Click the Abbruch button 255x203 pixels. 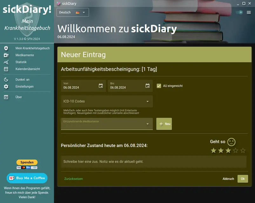tap(228, 179)
